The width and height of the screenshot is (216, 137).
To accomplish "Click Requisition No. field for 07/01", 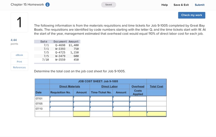I will click(61, 99).
